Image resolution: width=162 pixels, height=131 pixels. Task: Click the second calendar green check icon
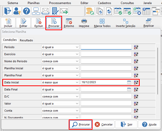click(128, 11)
